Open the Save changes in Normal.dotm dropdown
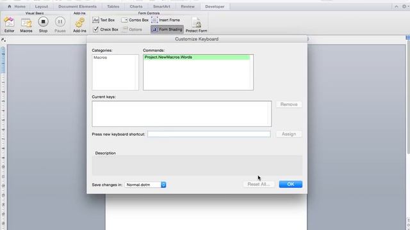The image size is (410, 230). [x=145, y=185]
